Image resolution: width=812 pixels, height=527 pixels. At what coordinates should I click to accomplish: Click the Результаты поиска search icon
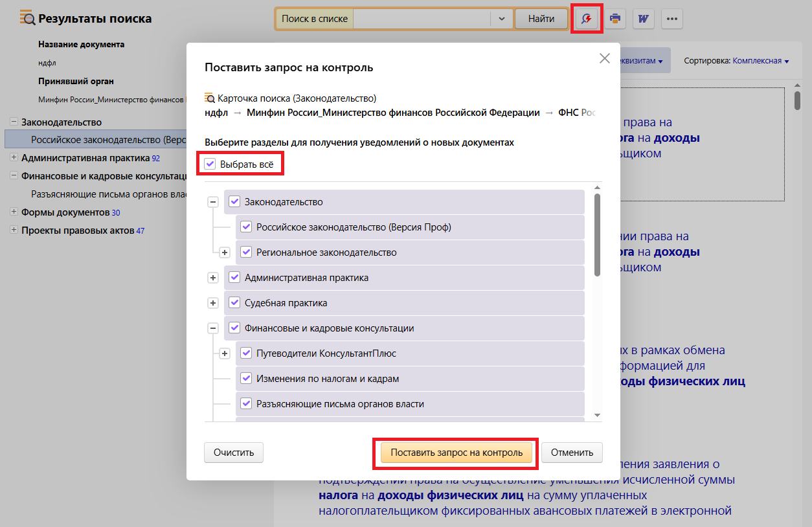point(28,18)
